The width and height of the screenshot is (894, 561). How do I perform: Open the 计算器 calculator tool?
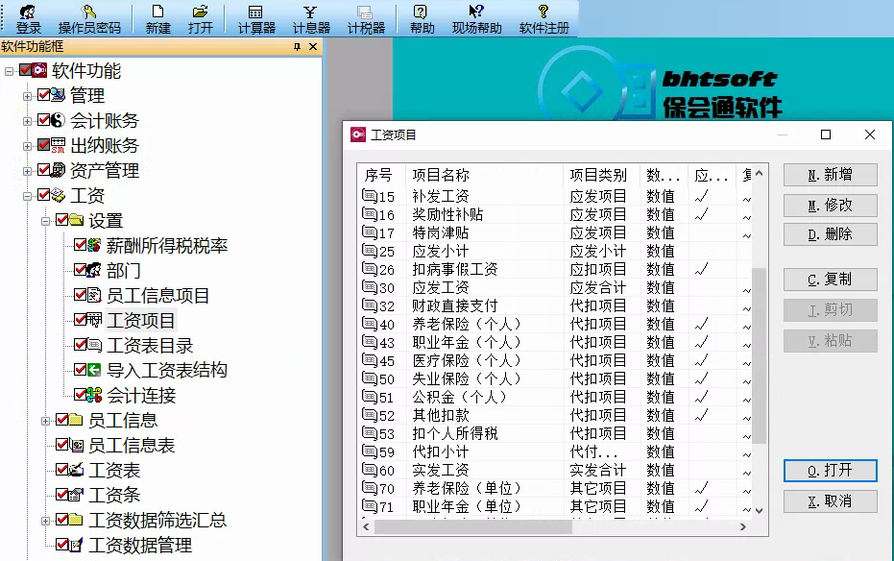coord(255,18)
